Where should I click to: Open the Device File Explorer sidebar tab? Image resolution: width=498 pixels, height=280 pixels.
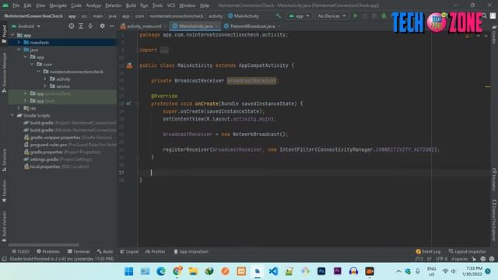tap(494, 219)
